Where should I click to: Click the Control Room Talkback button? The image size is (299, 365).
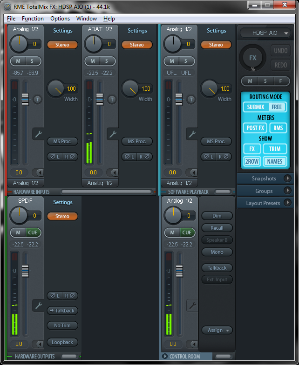(x=217, y=268)
